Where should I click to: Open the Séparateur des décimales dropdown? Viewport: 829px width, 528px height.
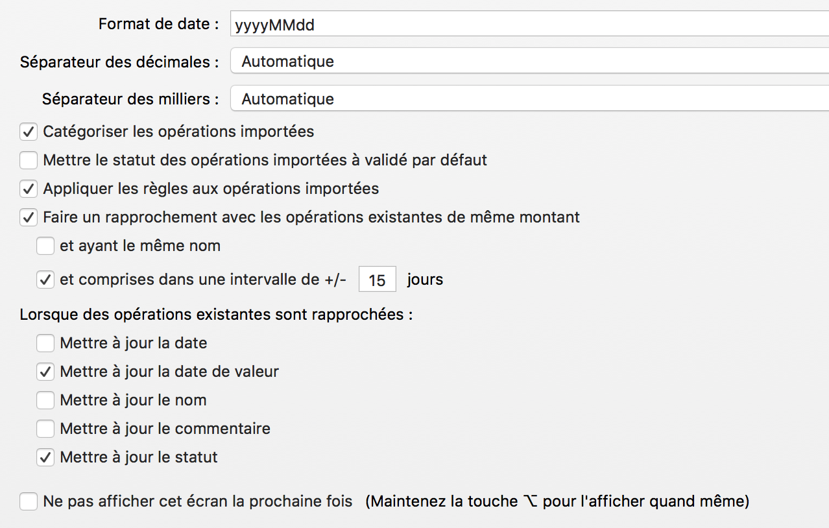pyautogui.click(x=529, y=62)
